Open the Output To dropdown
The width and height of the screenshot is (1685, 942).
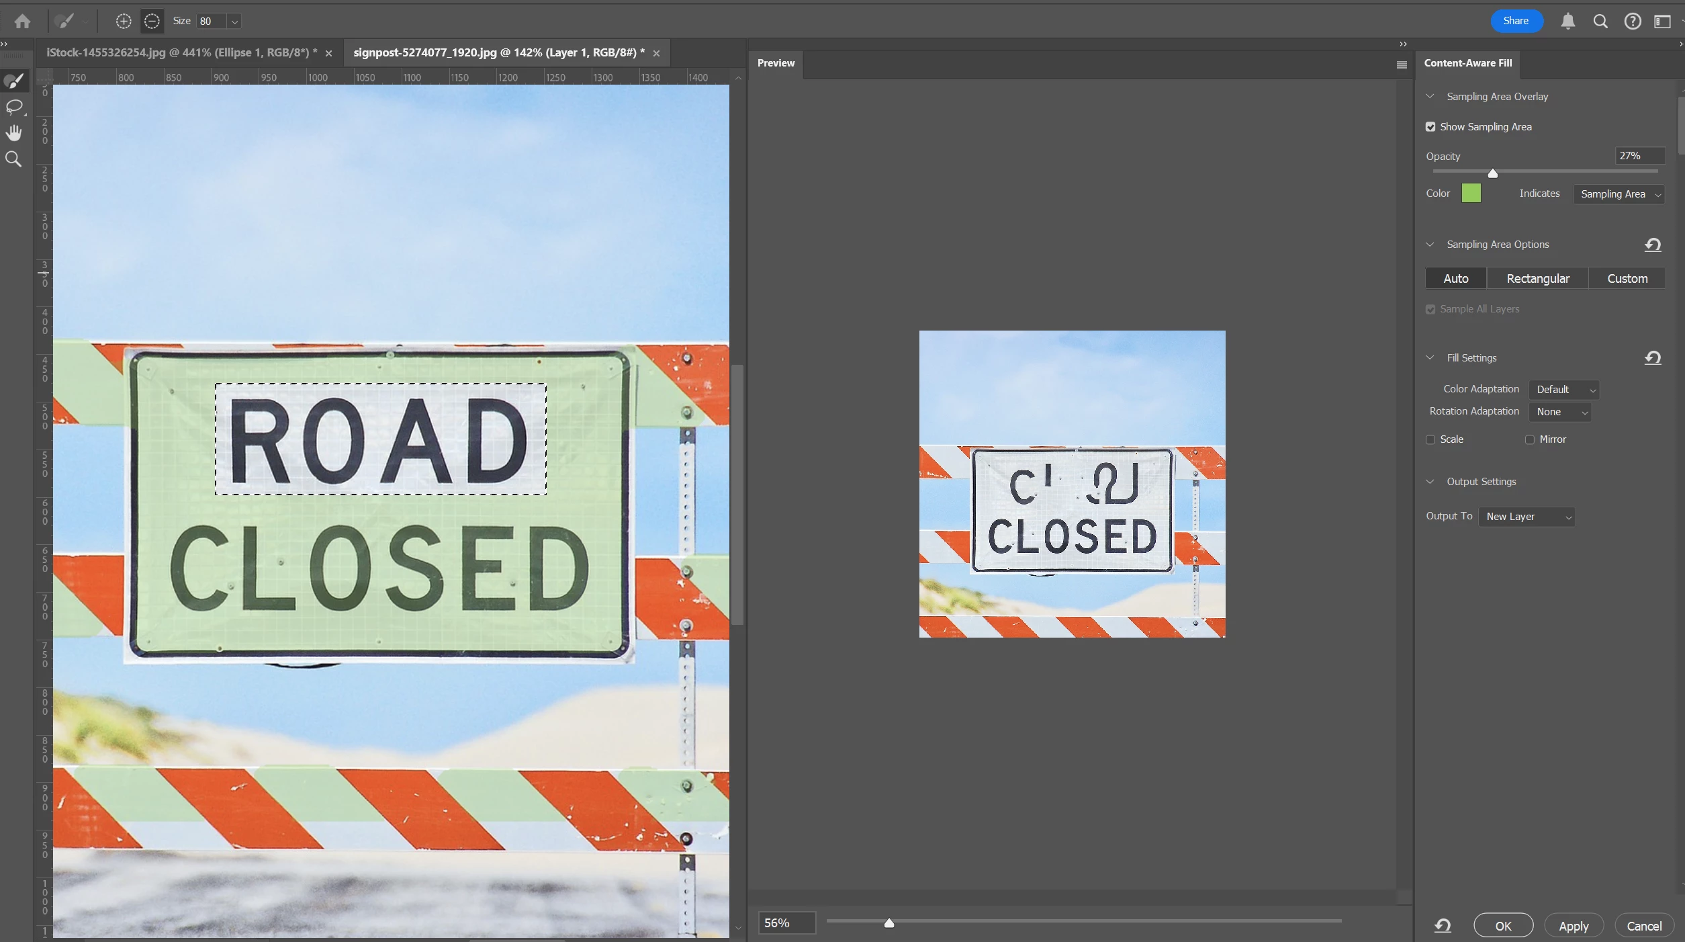point(1527,517)
